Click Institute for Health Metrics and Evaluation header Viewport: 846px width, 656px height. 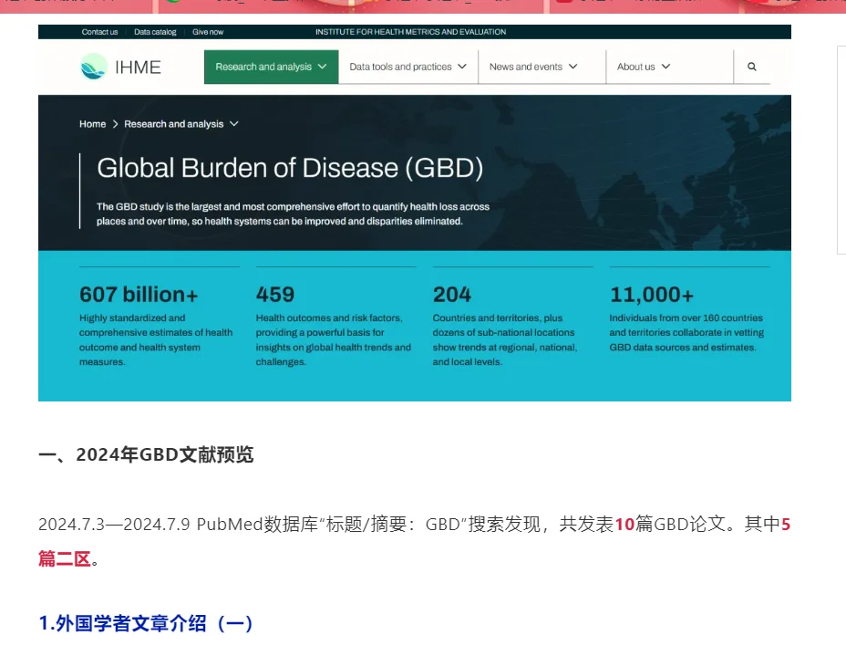tap(410, 32)
